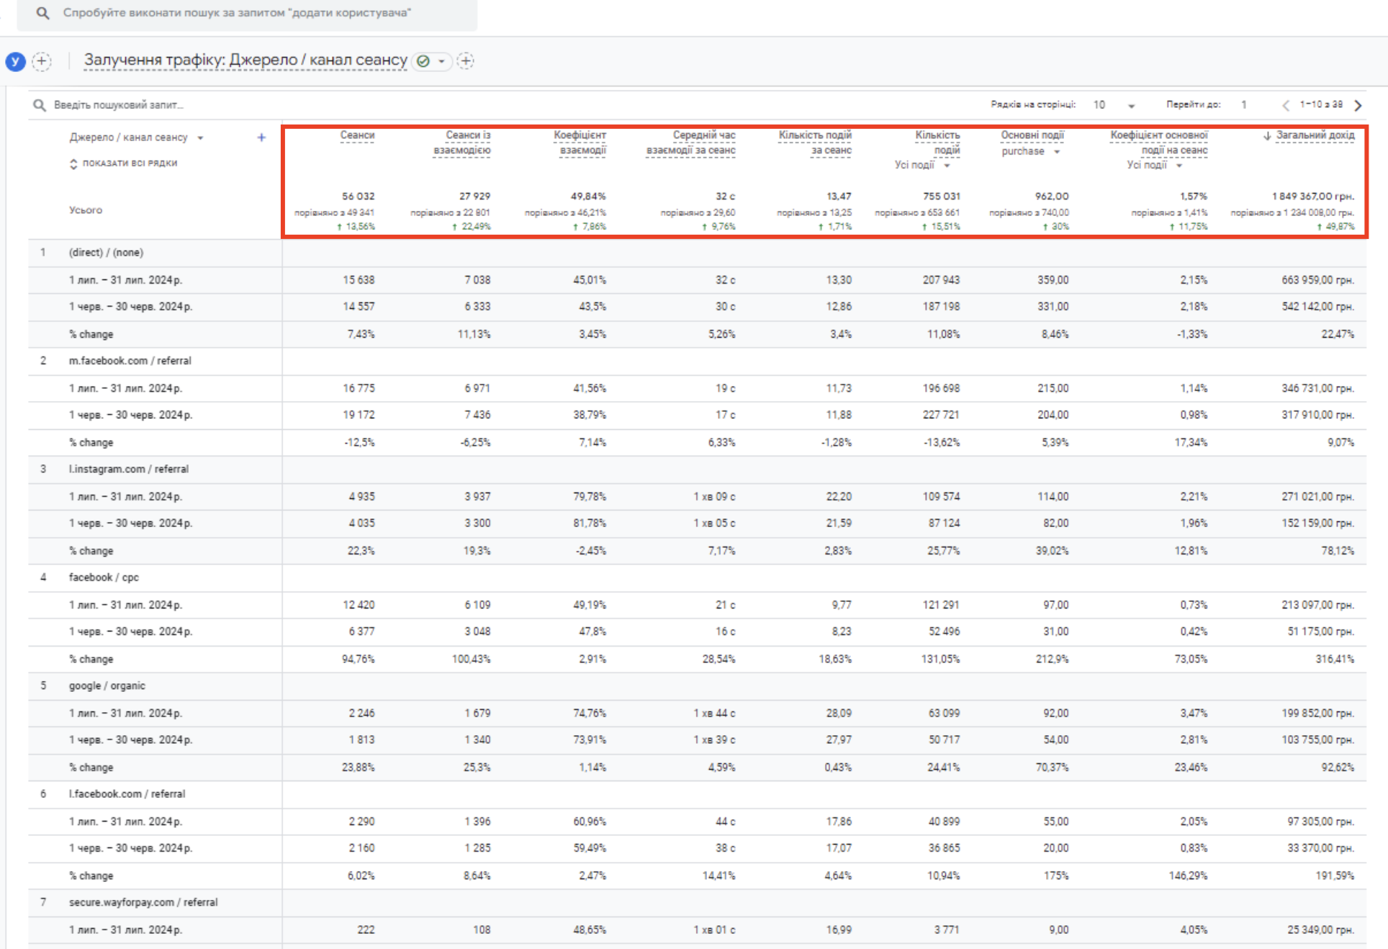Open the purchase dropdown under Основні події
This screenshot has height=949, width=1388.
[x=1031, y=151]
